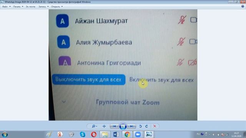
Task: Open File Explorer from the taskbar
Action: click(x=105, y=135)
